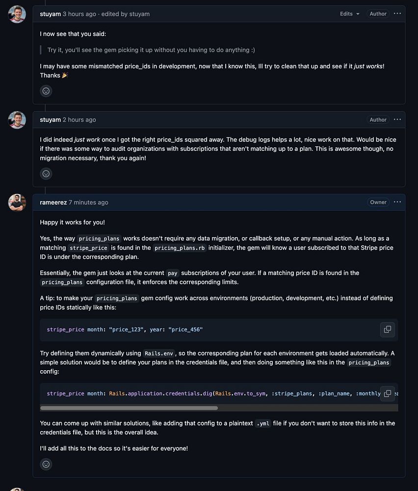Click the '3 hours ago' timestamp link

coord(79,14)
